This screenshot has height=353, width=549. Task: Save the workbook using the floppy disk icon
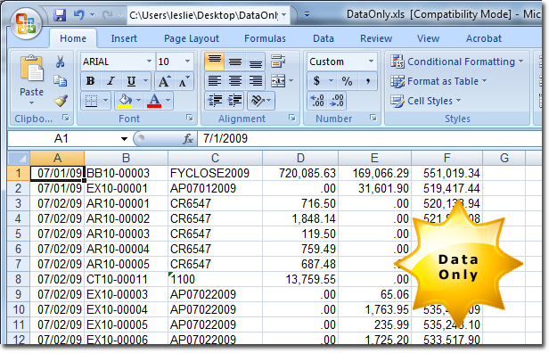point(60,15)
